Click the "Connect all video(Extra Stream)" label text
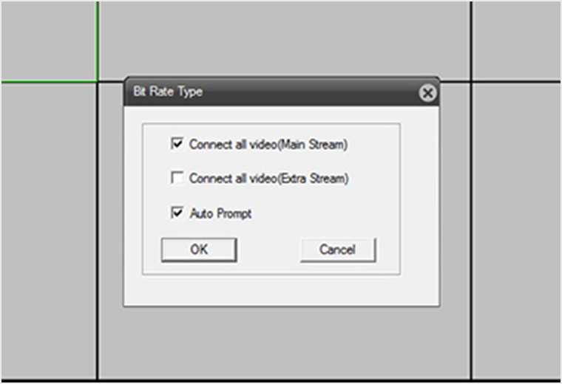The width and height of the screenshot is (562, 384). pyautogui.click(x=268, y=178)
